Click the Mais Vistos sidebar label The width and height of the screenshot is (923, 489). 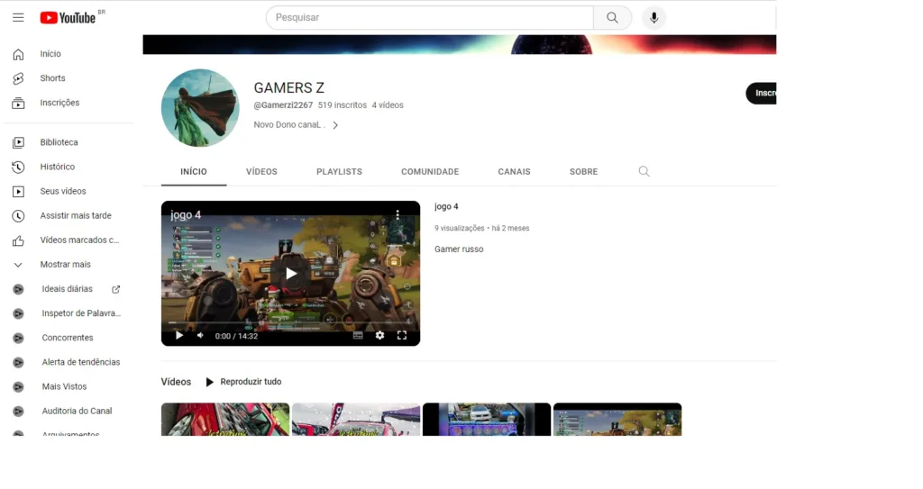point(64,386)
